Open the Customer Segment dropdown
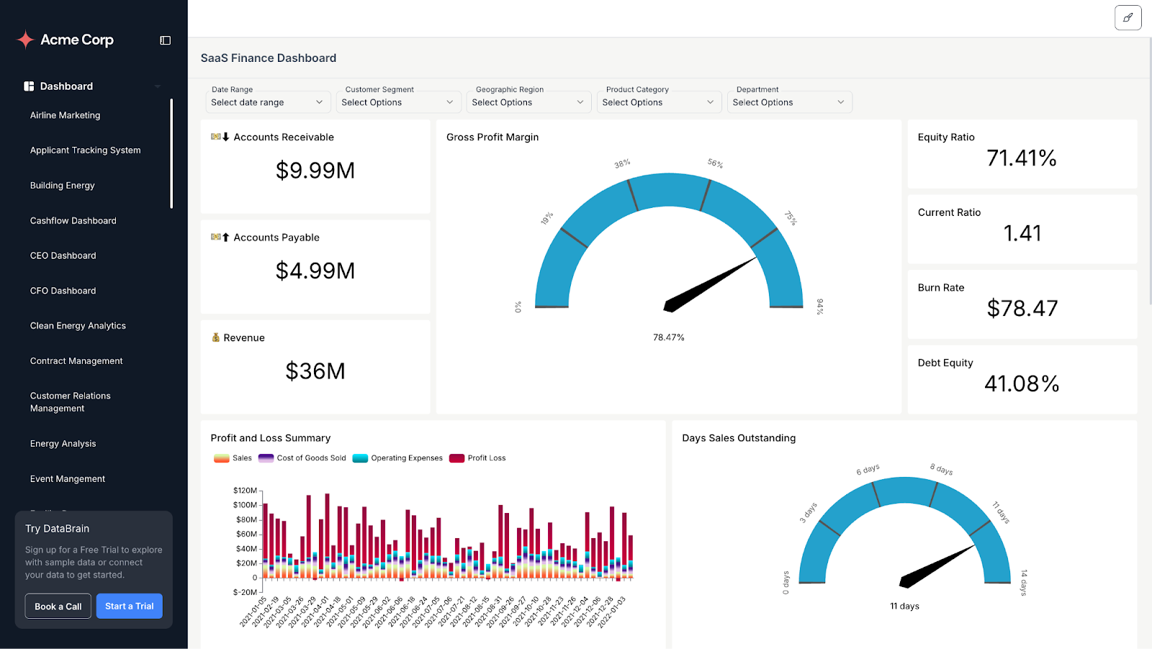1152x649 pixels. (398, 101)
